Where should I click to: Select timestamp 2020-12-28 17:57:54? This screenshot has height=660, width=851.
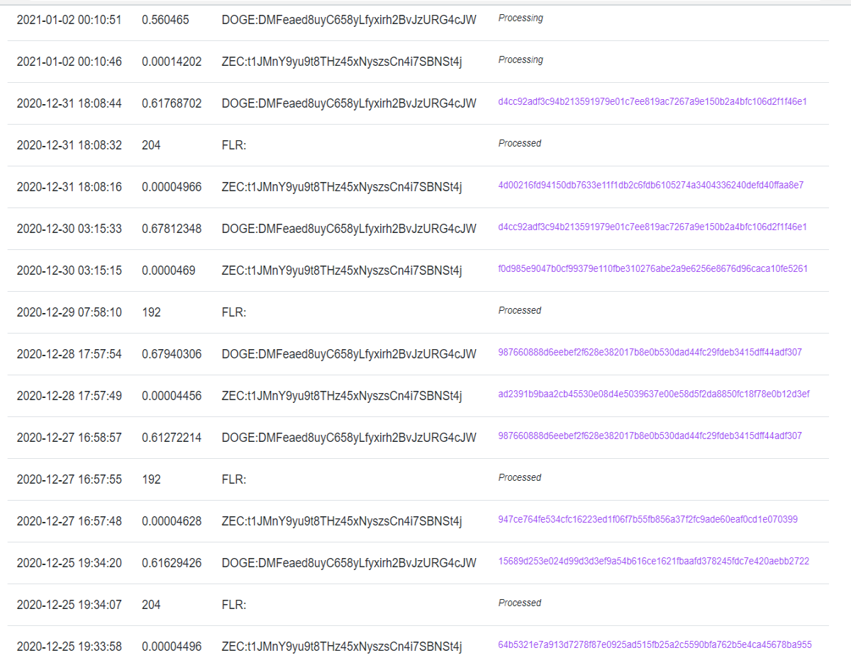[x=69, y=354]
